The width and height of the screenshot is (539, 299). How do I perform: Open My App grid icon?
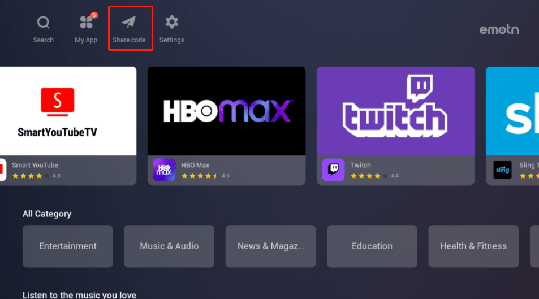[x=86, y=23]
